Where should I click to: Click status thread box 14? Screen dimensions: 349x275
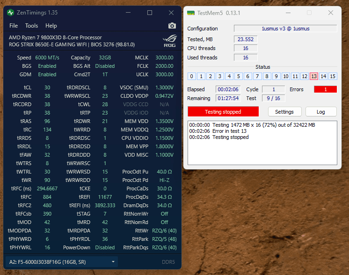tap(323, 76)
